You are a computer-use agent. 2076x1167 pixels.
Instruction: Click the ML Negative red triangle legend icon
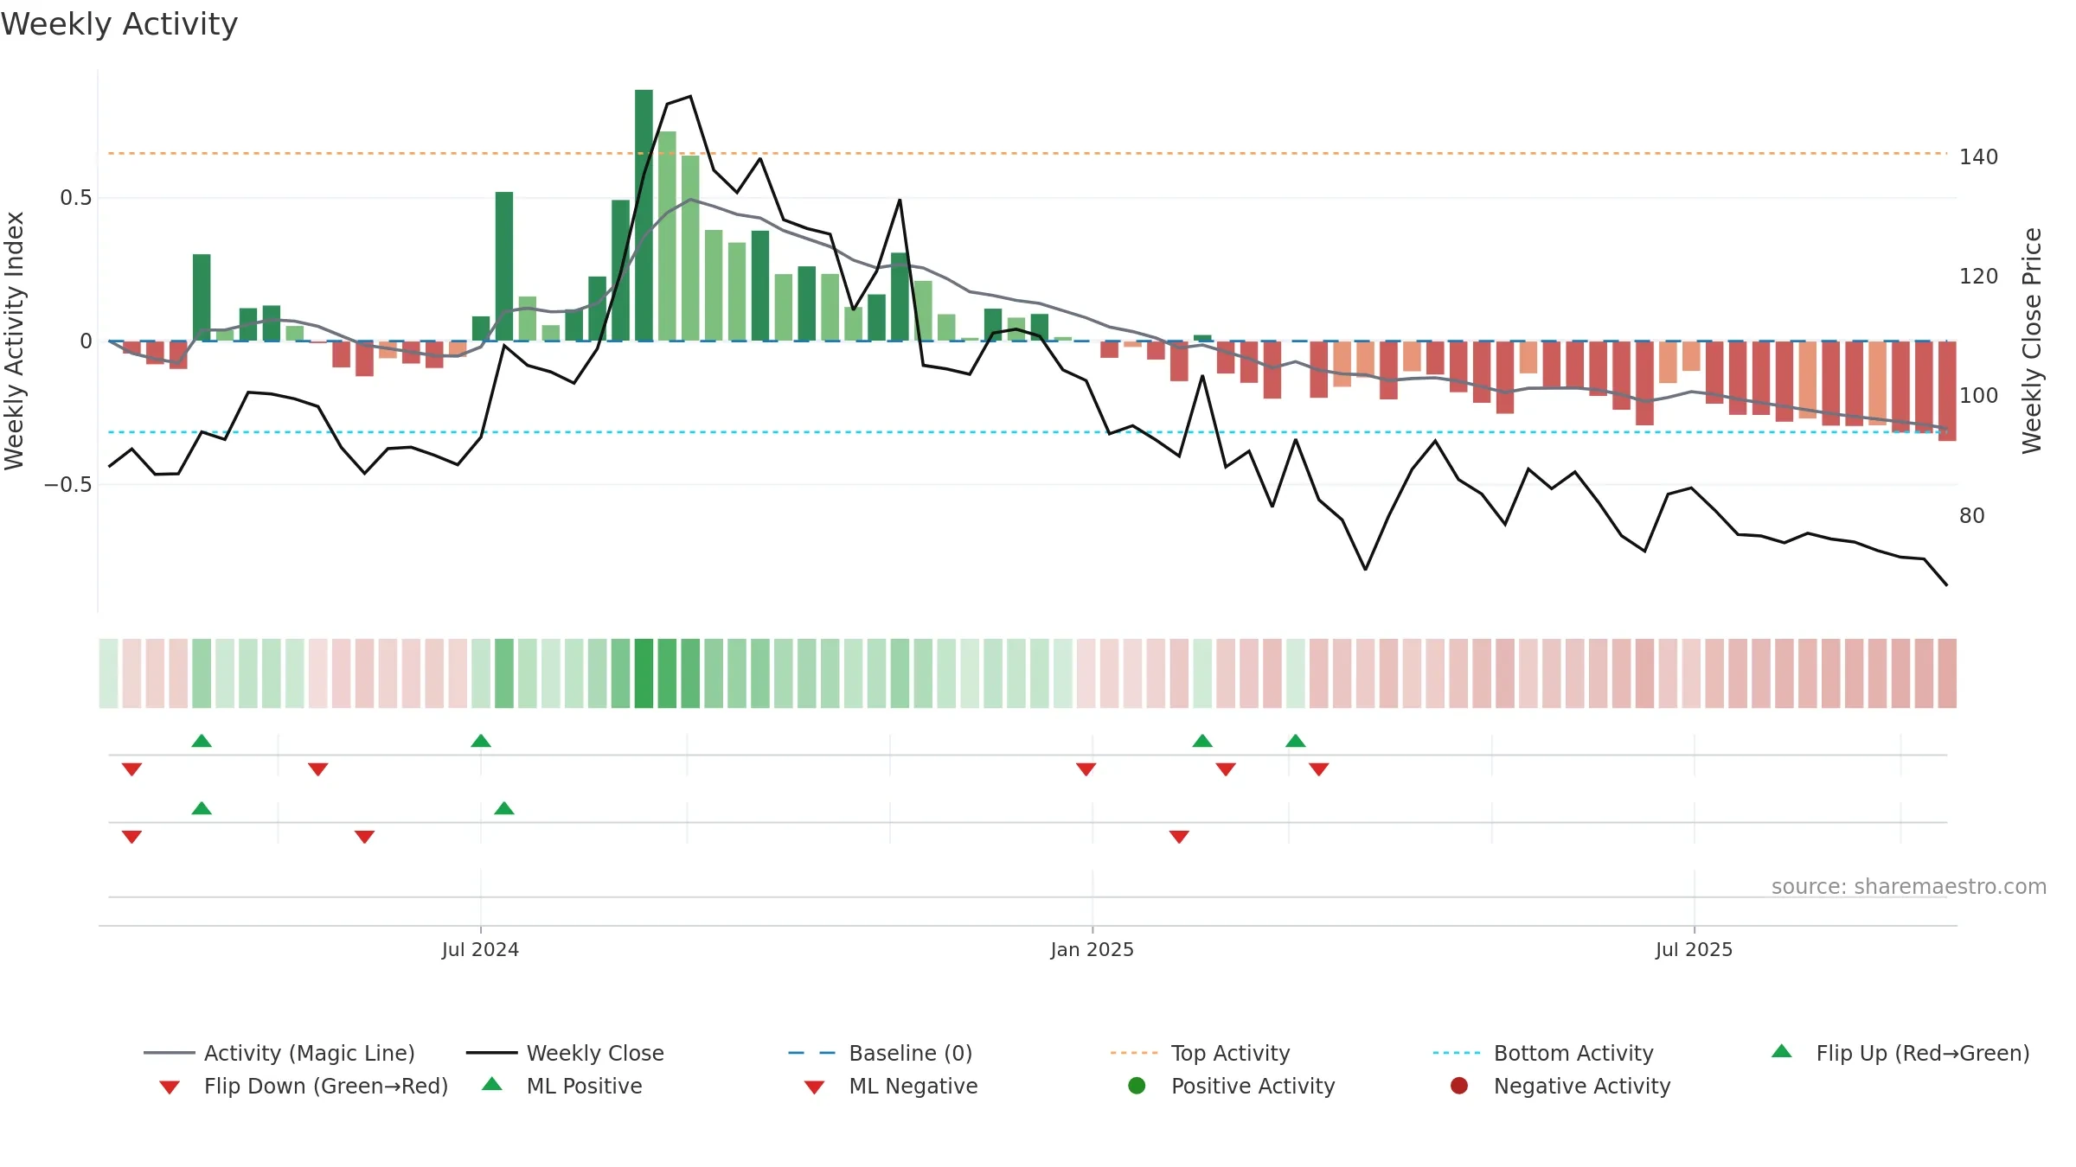(x=814, y=1087)
